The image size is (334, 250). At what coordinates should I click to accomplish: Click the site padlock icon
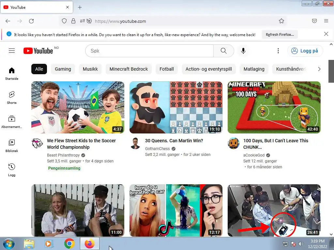click(73, 21)
